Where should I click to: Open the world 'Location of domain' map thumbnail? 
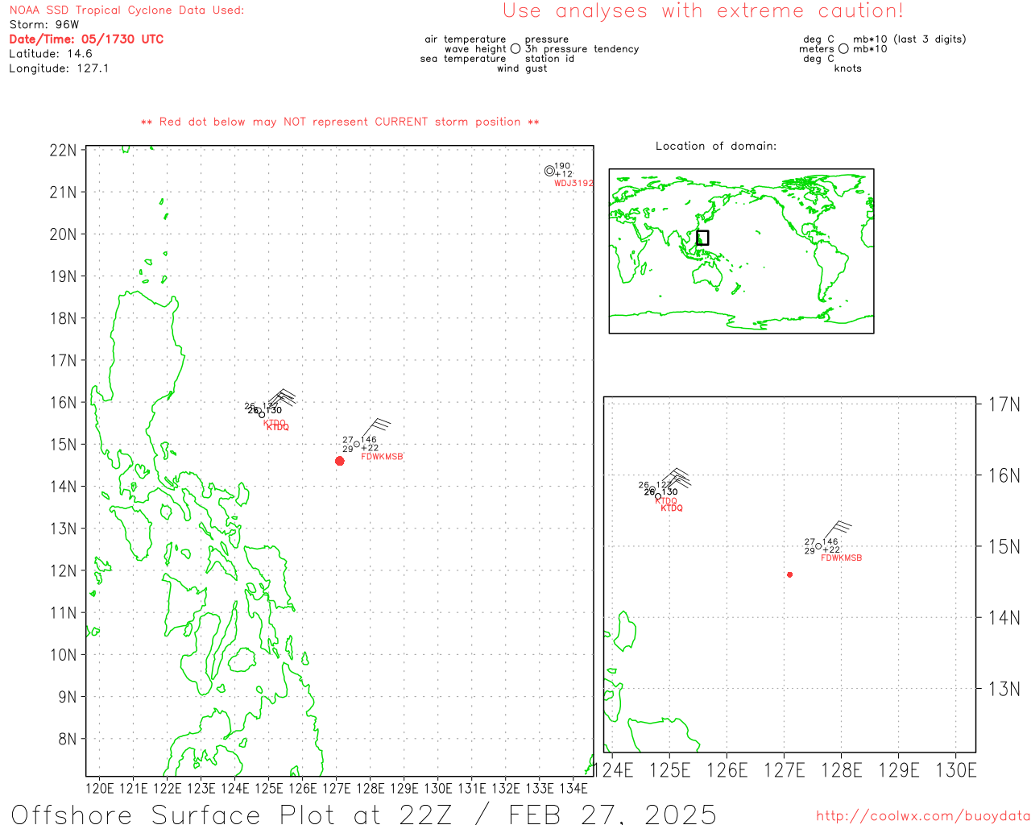(x=741, y=251)
